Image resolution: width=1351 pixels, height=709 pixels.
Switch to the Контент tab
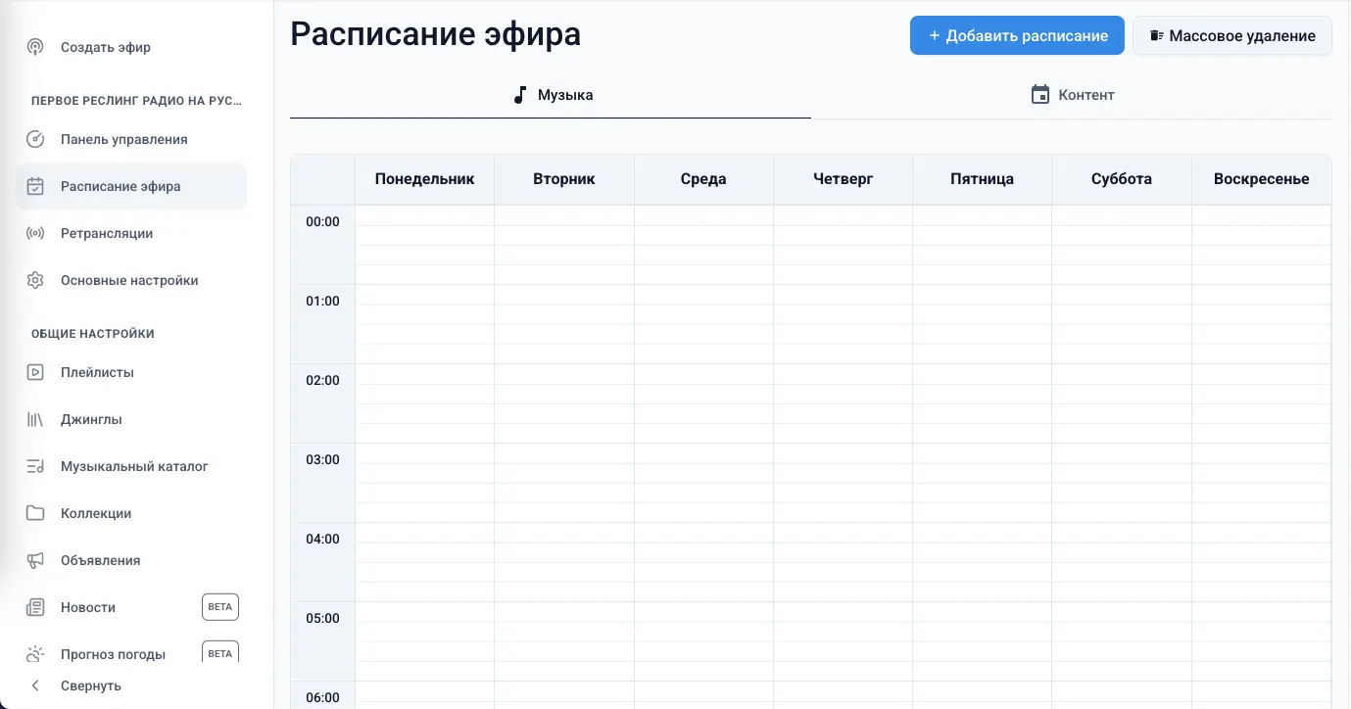pos(1073,94)
